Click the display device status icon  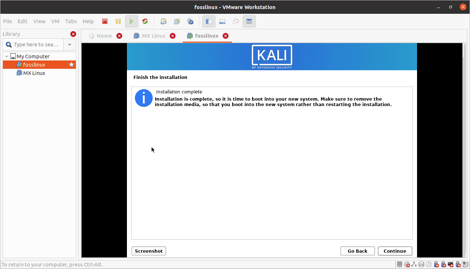coord(451,265)
